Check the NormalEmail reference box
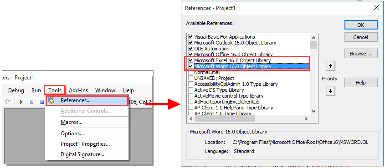Viewport: 385px width, 168px height. pos(190,72)
